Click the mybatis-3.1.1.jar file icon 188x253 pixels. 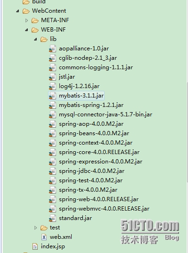[x=52, y=96]
